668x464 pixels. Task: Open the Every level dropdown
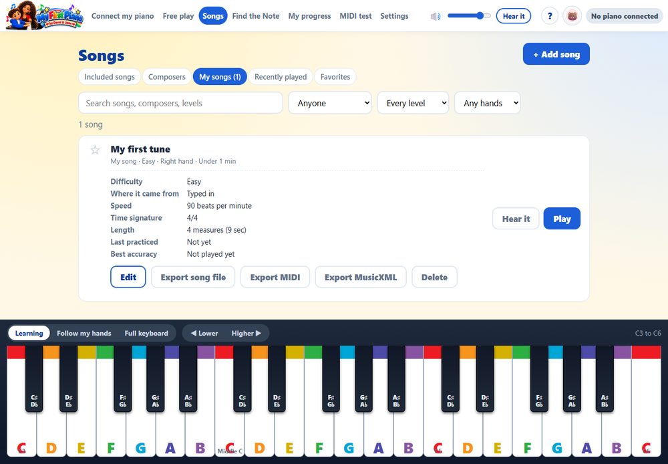(x=413, y=103)
